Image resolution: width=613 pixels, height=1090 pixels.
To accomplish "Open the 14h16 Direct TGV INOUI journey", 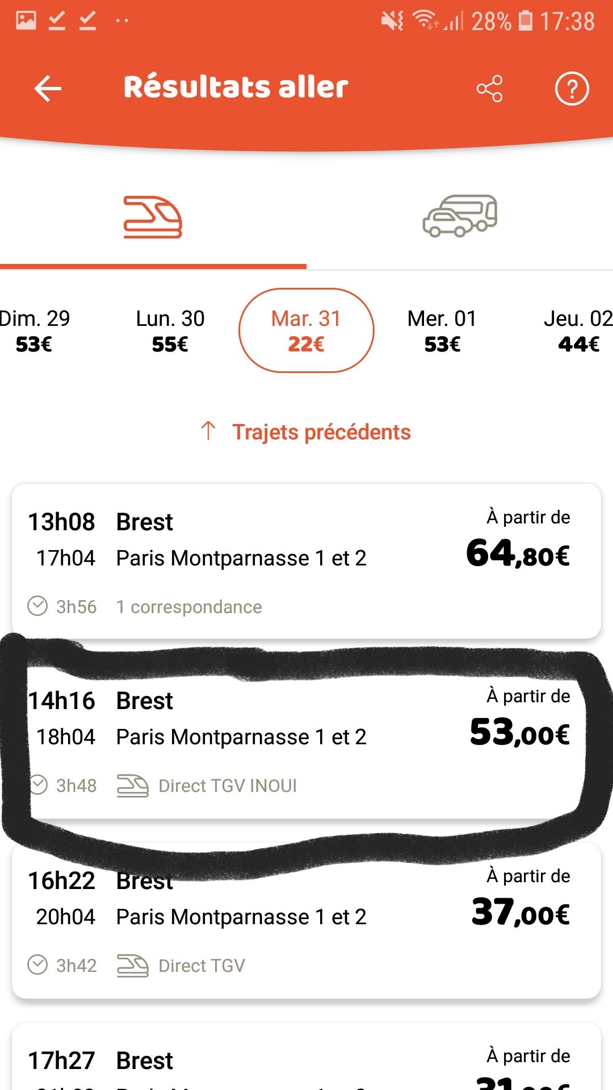I will click(x=227, y=738).
